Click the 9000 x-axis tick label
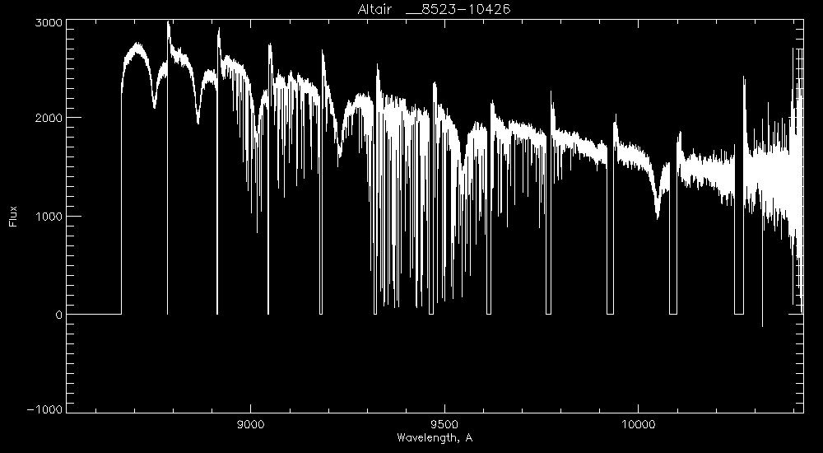This screenshot has height=453, width=823. [x=251, y=425]
